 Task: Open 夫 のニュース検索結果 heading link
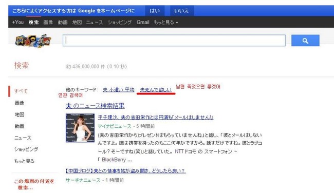click(95, 106)
